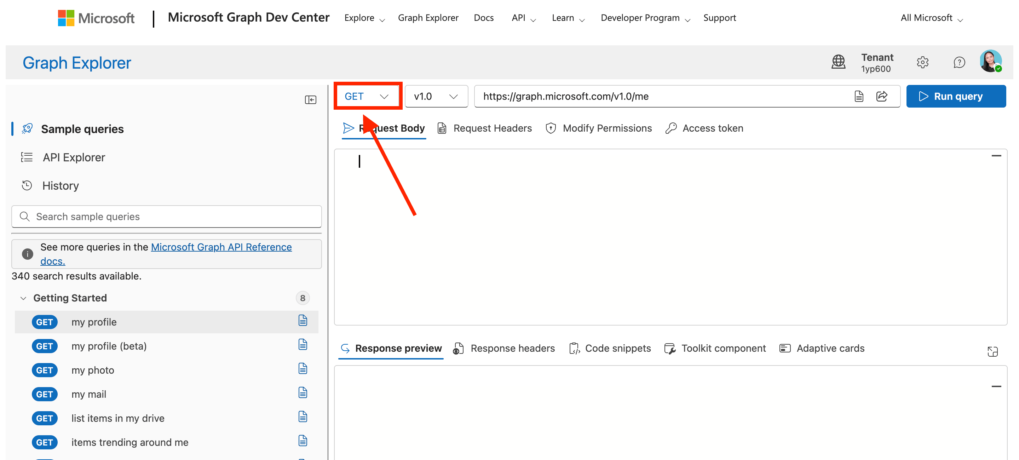Collapse the sidebar using the panel toggle icon
The image size is (1019, 460).
(x=311, y=100)
